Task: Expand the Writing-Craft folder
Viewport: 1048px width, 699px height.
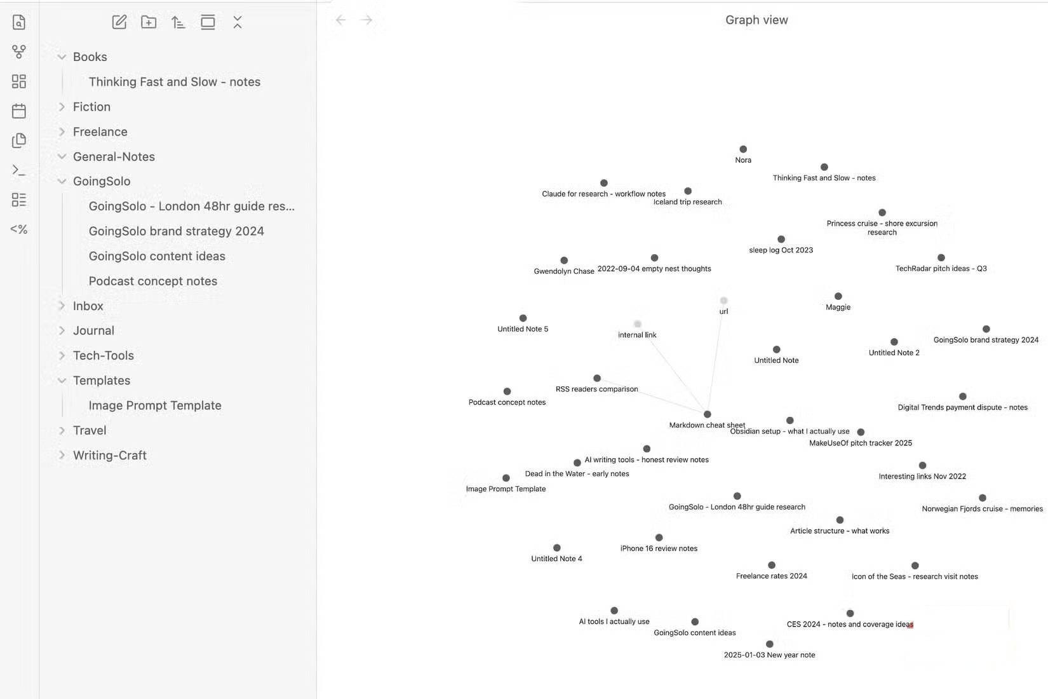Action: (62, 455)
